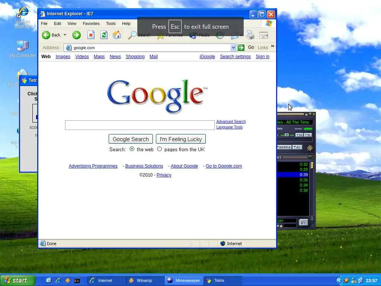Image resolution: width=381 pixels, height=286 pixels.
Task: Click the Language Tools link
Action: click(x=229, y=127)
